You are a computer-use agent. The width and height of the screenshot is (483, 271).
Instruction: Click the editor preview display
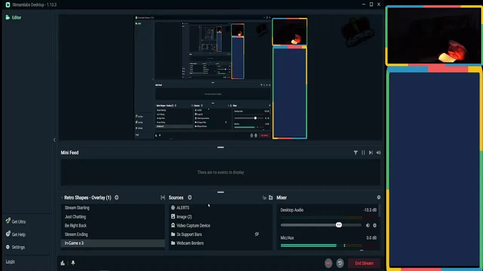(221, 78)
